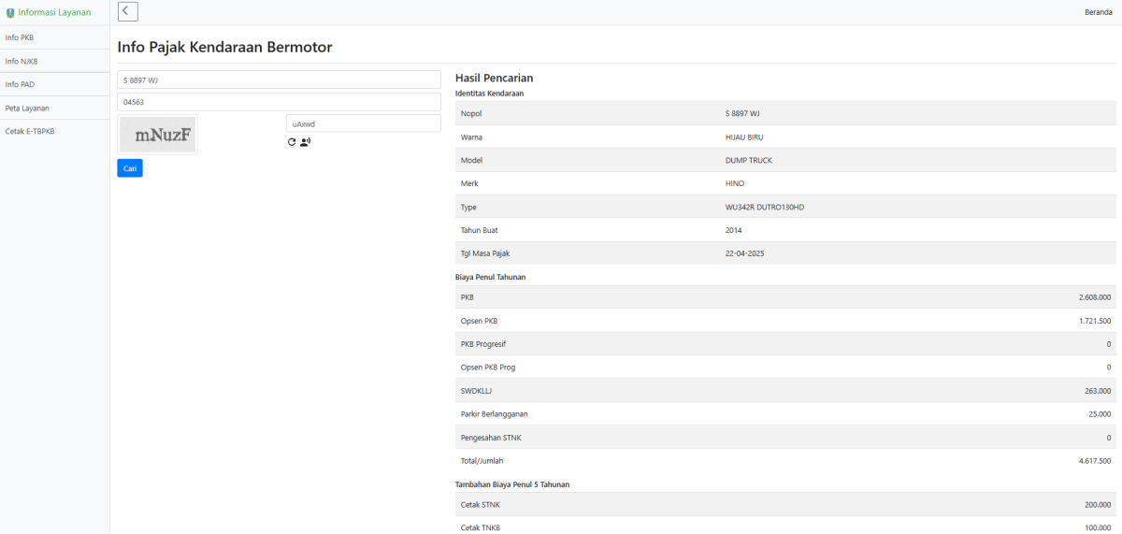Screen dimensions: 1122x534
Task: Select the SWDKLLJ fee row
Action: [x=784, y=390]
